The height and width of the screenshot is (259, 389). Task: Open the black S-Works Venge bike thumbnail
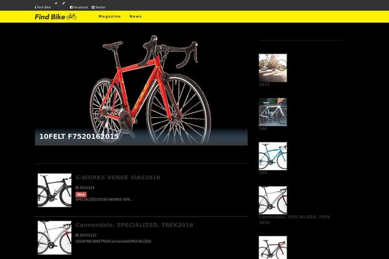(x=54, y=190)
